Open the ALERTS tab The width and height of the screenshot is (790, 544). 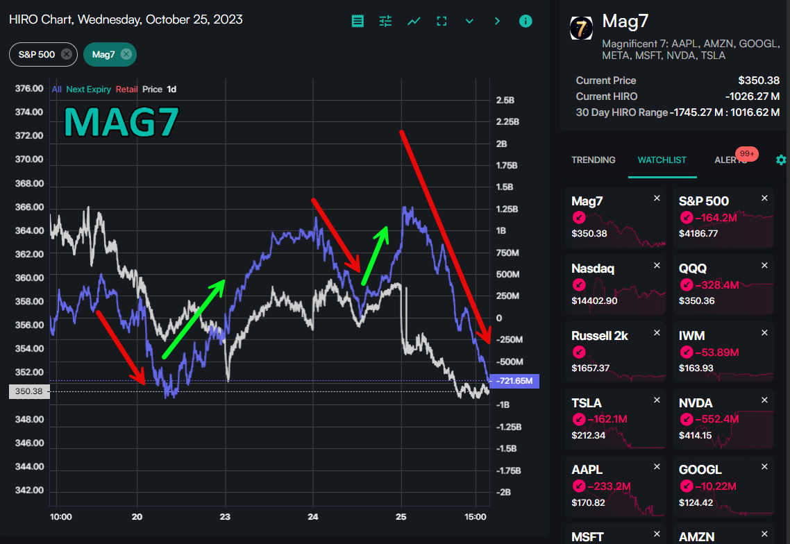[730, 160]
